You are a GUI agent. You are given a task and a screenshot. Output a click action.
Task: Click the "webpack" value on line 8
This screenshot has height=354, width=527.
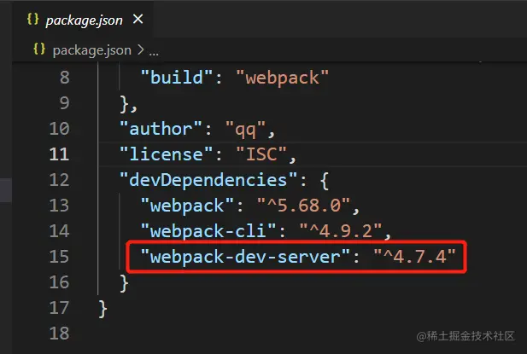(282, 78)
